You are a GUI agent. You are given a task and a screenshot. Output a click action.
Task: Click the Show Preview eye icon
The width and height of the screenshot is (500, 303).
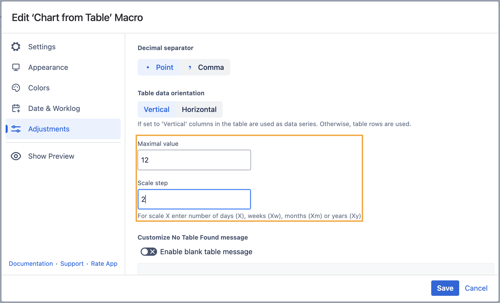[16, 156]
